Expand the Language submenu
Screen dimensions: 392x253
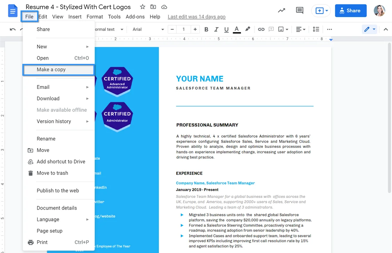point(58,220)
